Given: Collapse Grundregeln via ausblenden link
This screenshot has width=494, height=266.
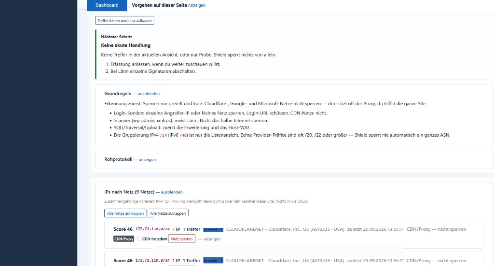Looking at the screenshot, I should [149, 94].
